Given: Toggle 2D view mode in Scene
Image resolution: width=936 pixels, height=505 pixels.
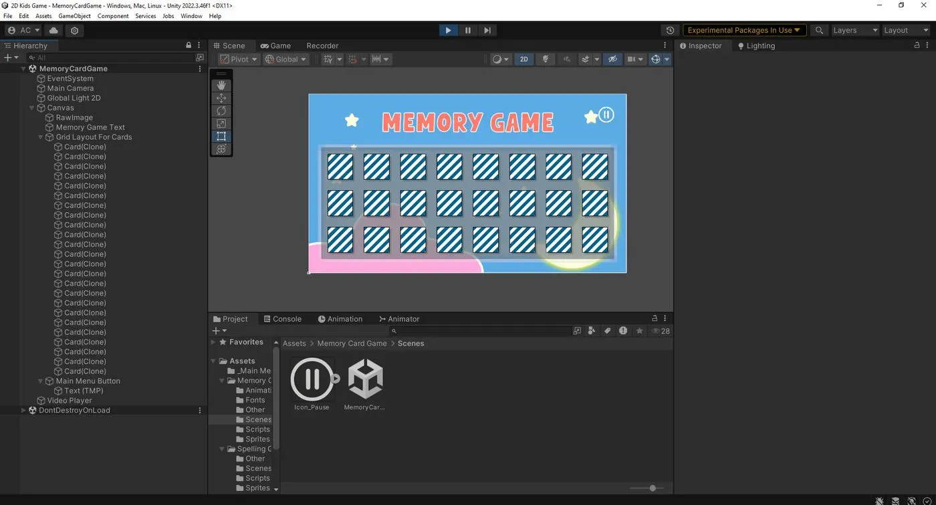Looking at the screenshot, I should [524, 59].
